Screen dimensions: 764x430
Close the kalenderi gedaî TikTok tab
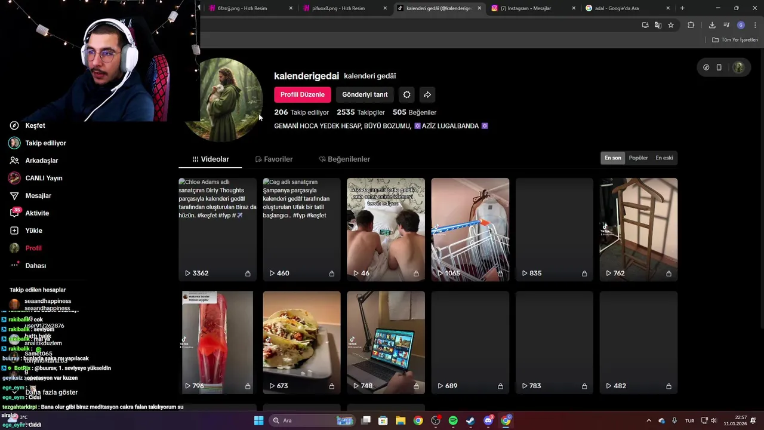479,8
